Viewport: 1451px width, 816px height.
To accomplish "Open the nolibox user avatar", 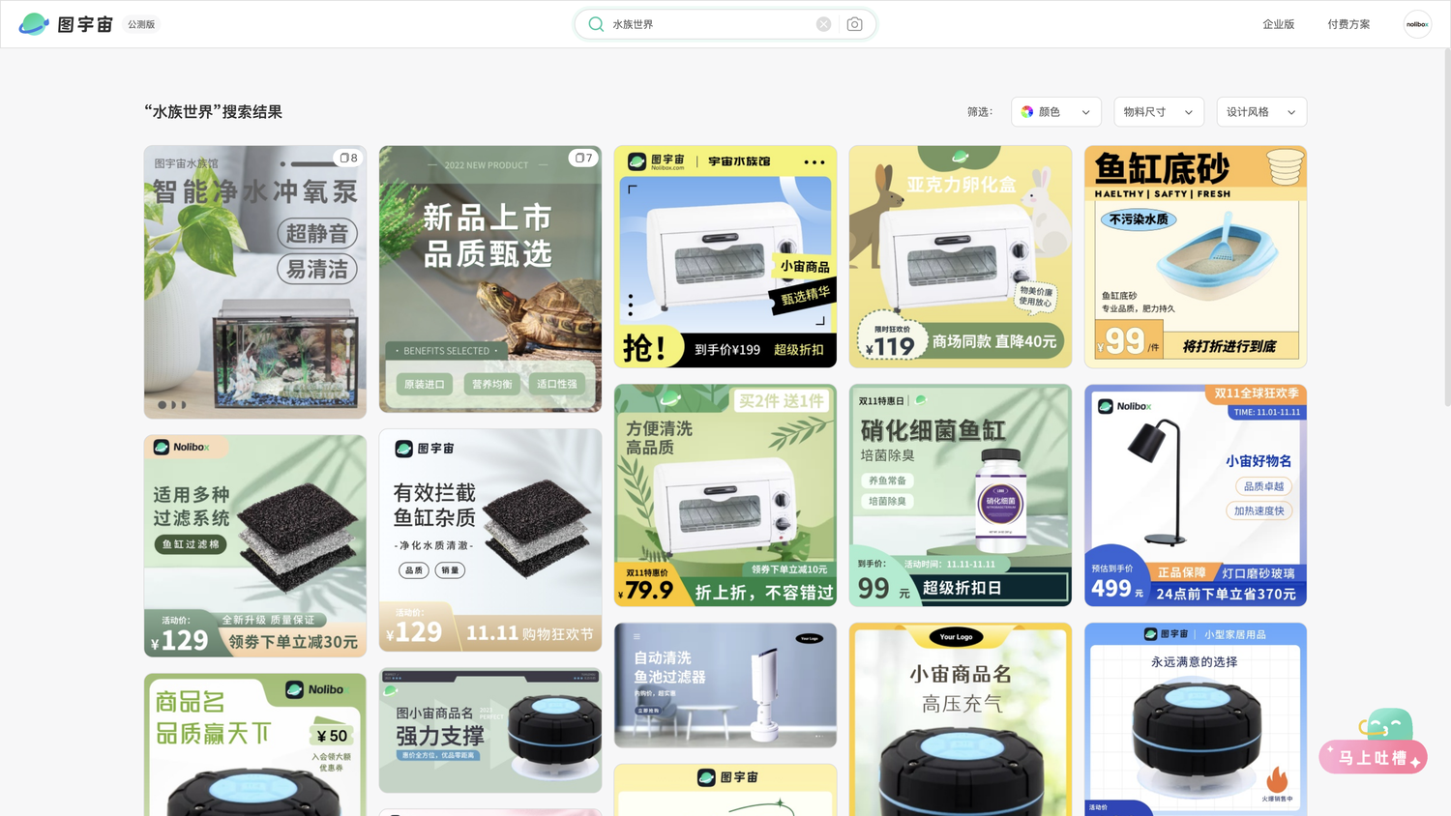I will (x=1417, y=24).
